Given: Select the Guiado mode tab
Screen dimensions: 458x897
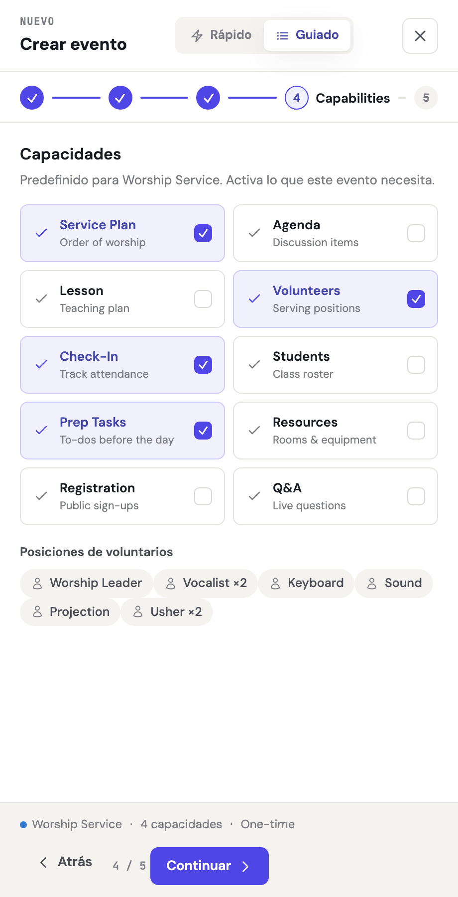Looking at the screenshot, I should coord(307,35).
